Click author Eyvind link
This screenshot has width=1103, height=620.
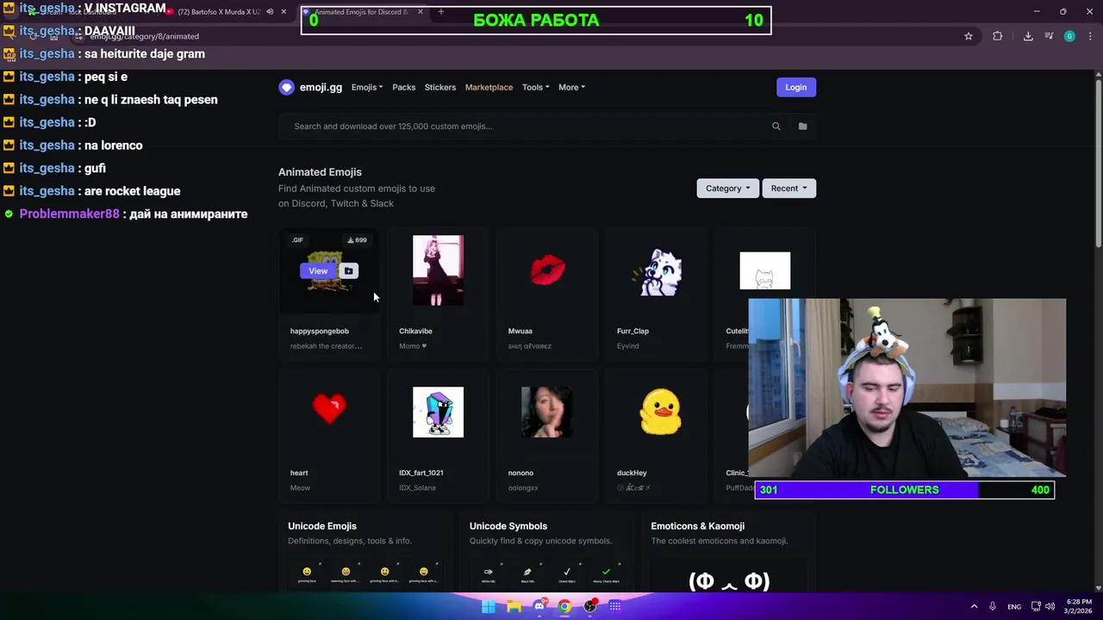tap(627, 346)
